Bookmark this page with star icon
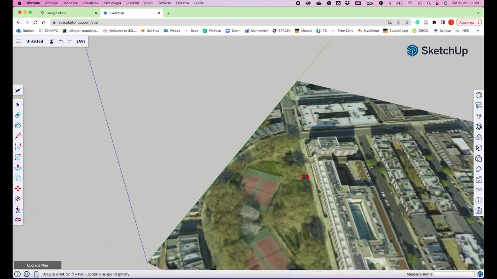Image resolution: width=497 pixels, height=279 pixels. [x=407, y=22]
